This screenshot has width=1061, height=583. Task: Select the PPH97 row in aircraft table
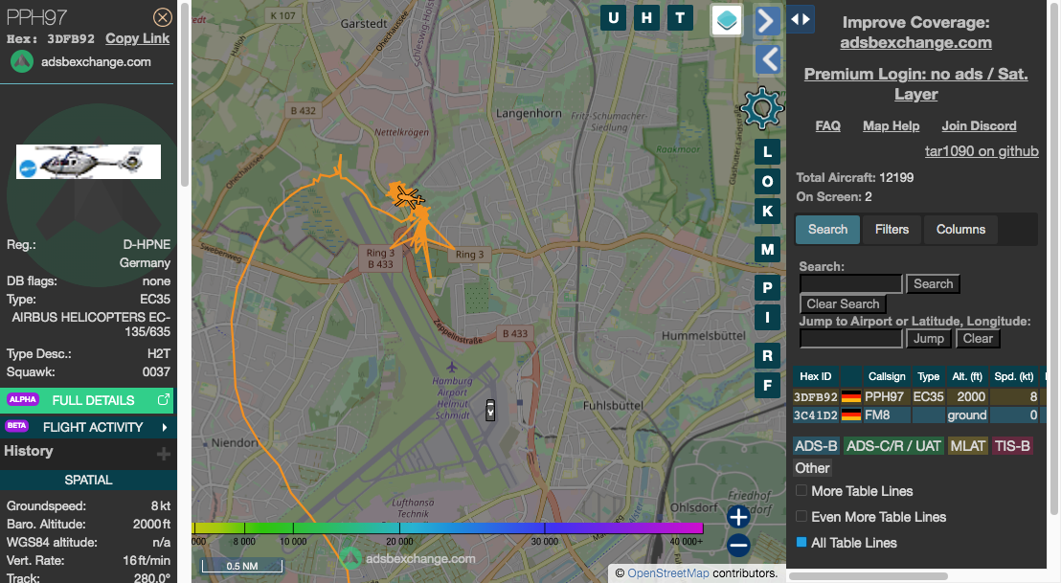coord(918,396)
